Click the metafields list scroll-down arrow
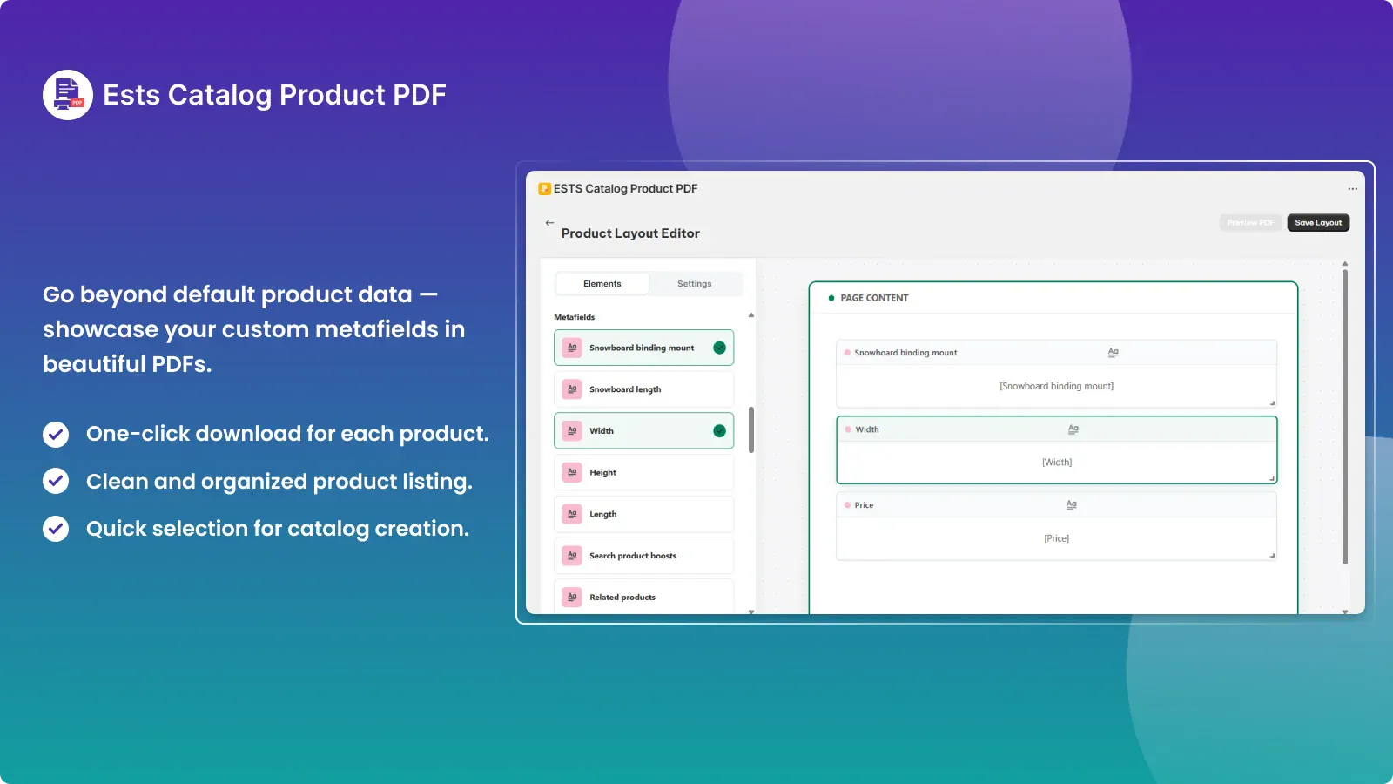 (750, 612)
